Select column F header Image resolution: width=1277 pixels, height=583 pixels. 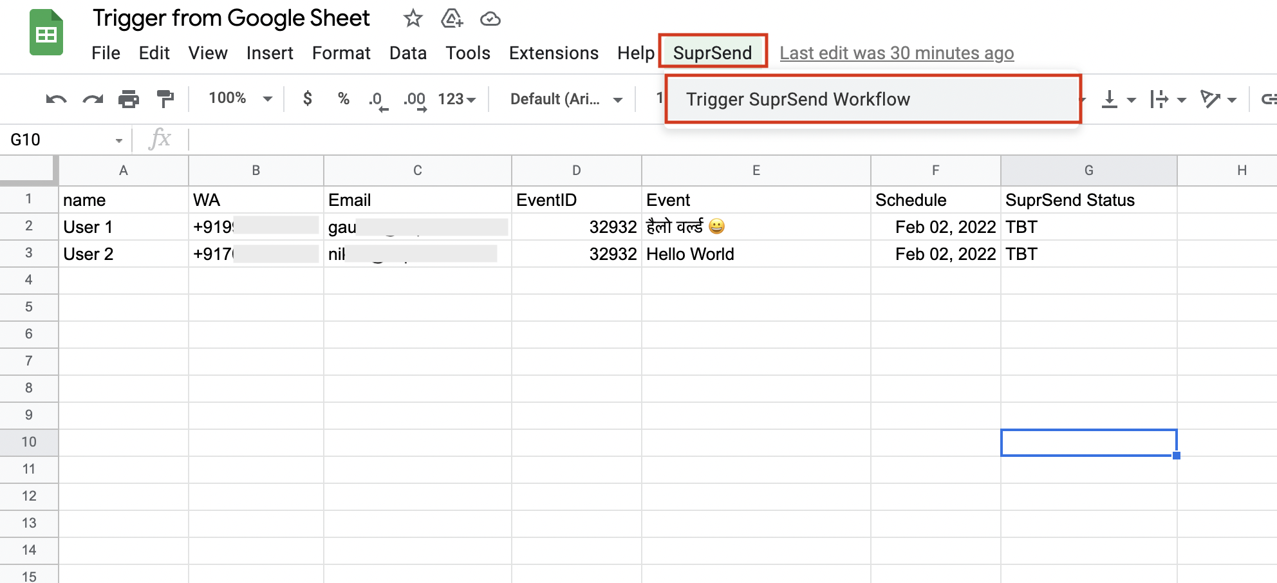point(936,171)
